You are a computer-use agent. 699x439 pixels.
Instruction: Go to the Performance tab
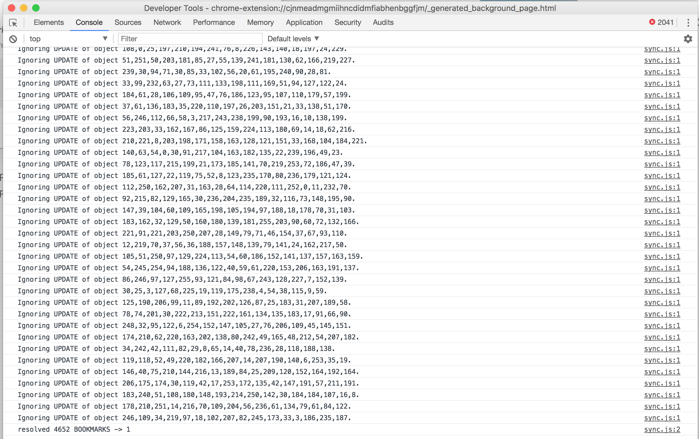tap(214, 22)
